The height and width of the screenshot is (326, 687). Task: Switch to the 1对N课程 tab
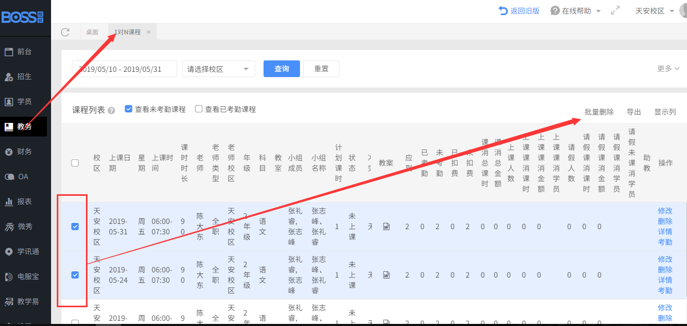[127, 32]
